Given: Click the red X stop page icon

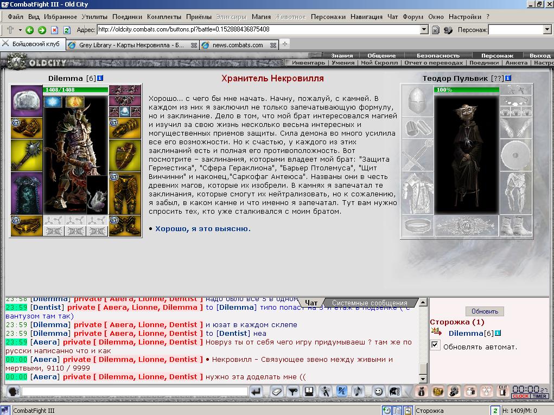Looking at the screenshot, I should point(54,30).
